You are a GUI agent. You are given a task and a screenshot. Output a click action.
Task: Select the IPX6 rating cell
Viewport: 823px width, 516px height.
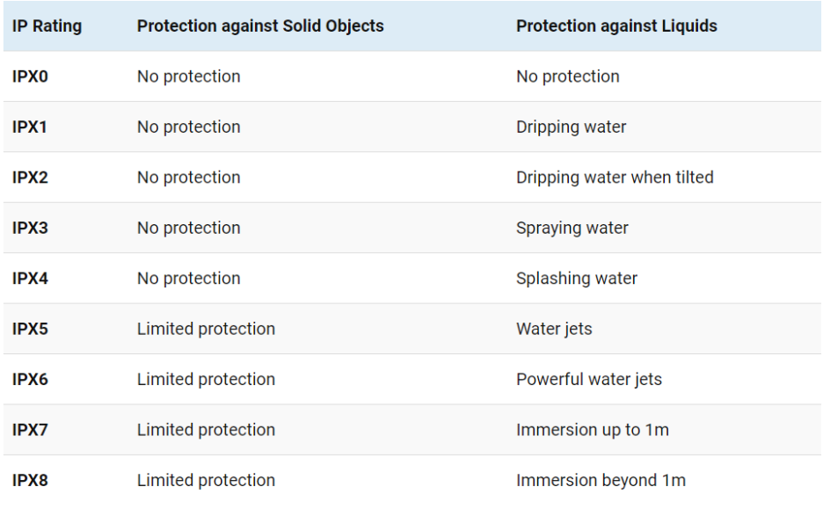30,379
